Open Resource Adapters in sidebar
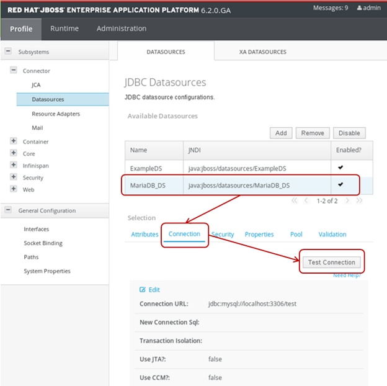The width and height of the screenshot is (387, 386). (56, 114)
